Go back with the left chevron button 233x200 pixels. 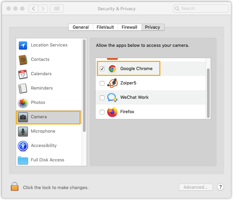coord(33,9)
